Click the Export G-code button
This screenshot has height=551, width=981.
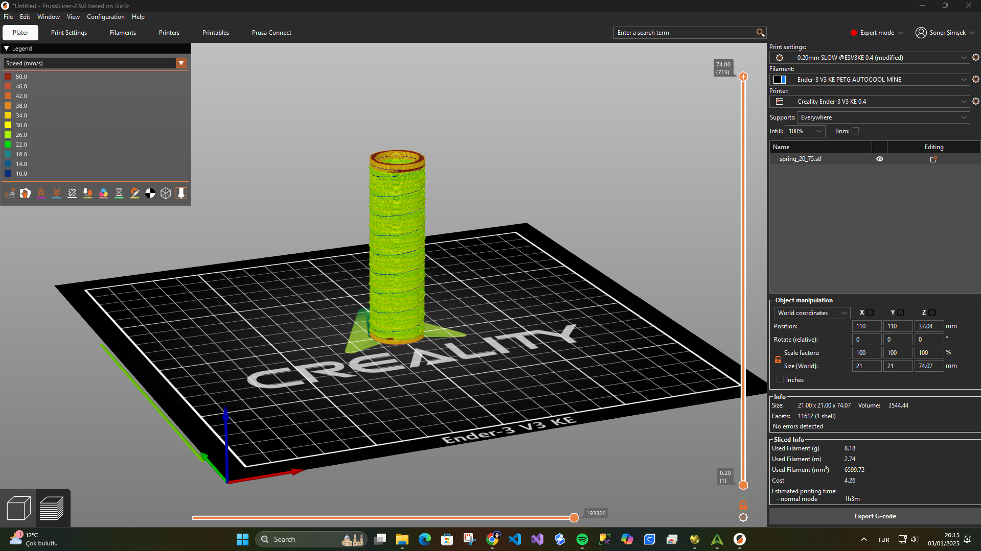[x=875, y=516]
